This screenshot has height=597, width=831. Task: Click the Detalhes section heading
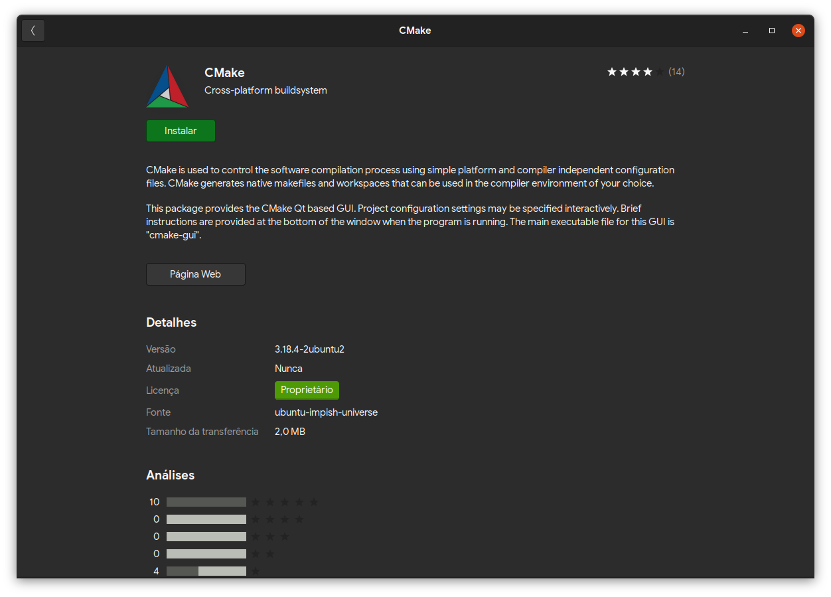coord(171,323)
